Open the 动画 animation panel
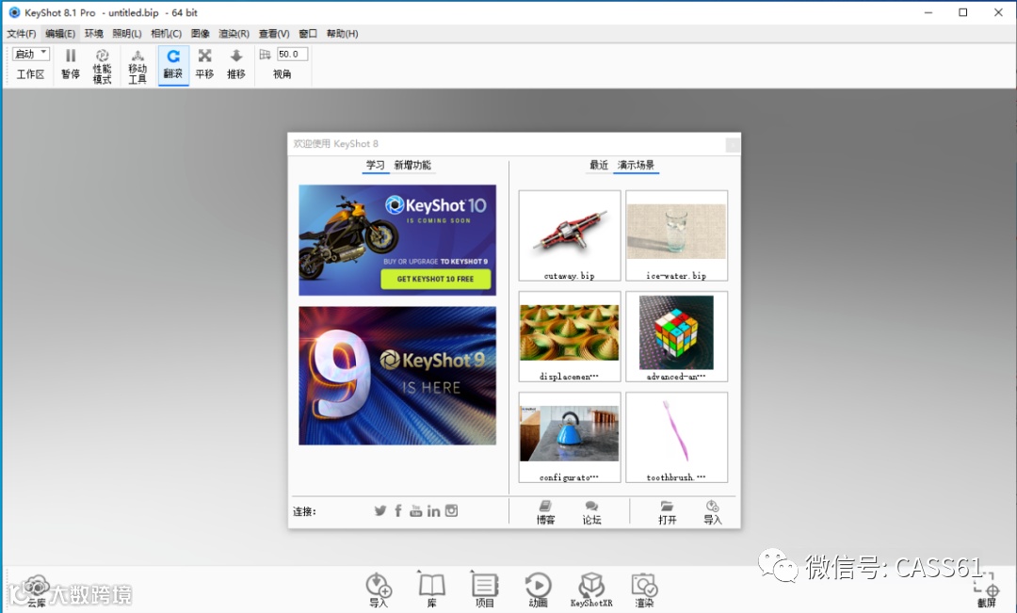1017x613 pixels. pyautogui.click(x=538, y=589)
